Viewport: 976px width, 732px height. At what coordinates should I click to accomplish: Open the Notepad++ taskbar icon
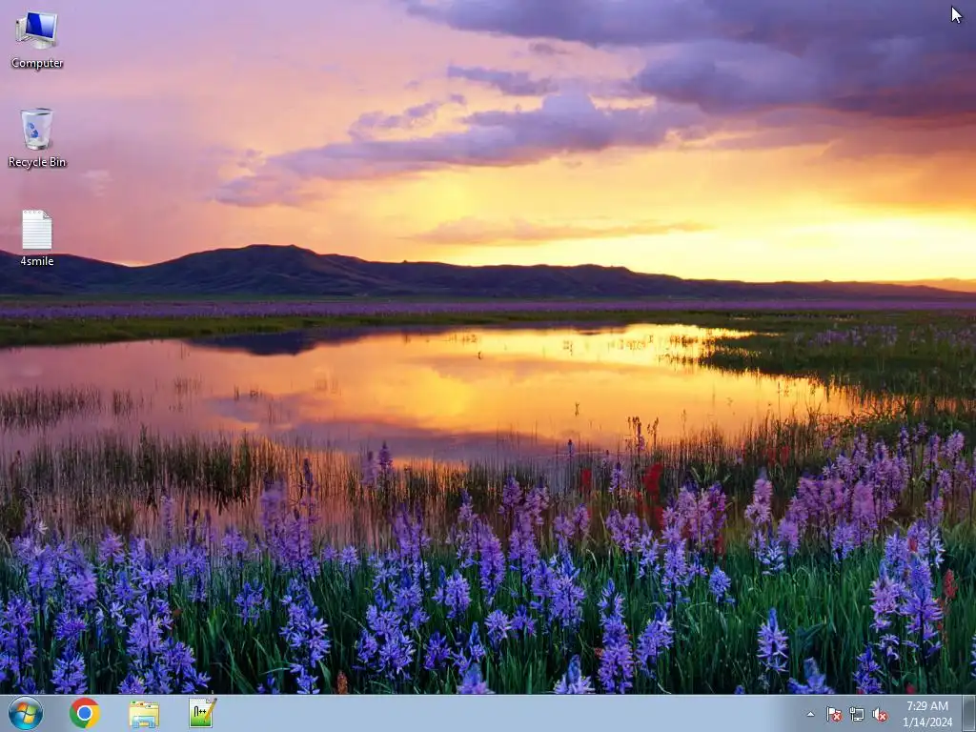point(203,713)
